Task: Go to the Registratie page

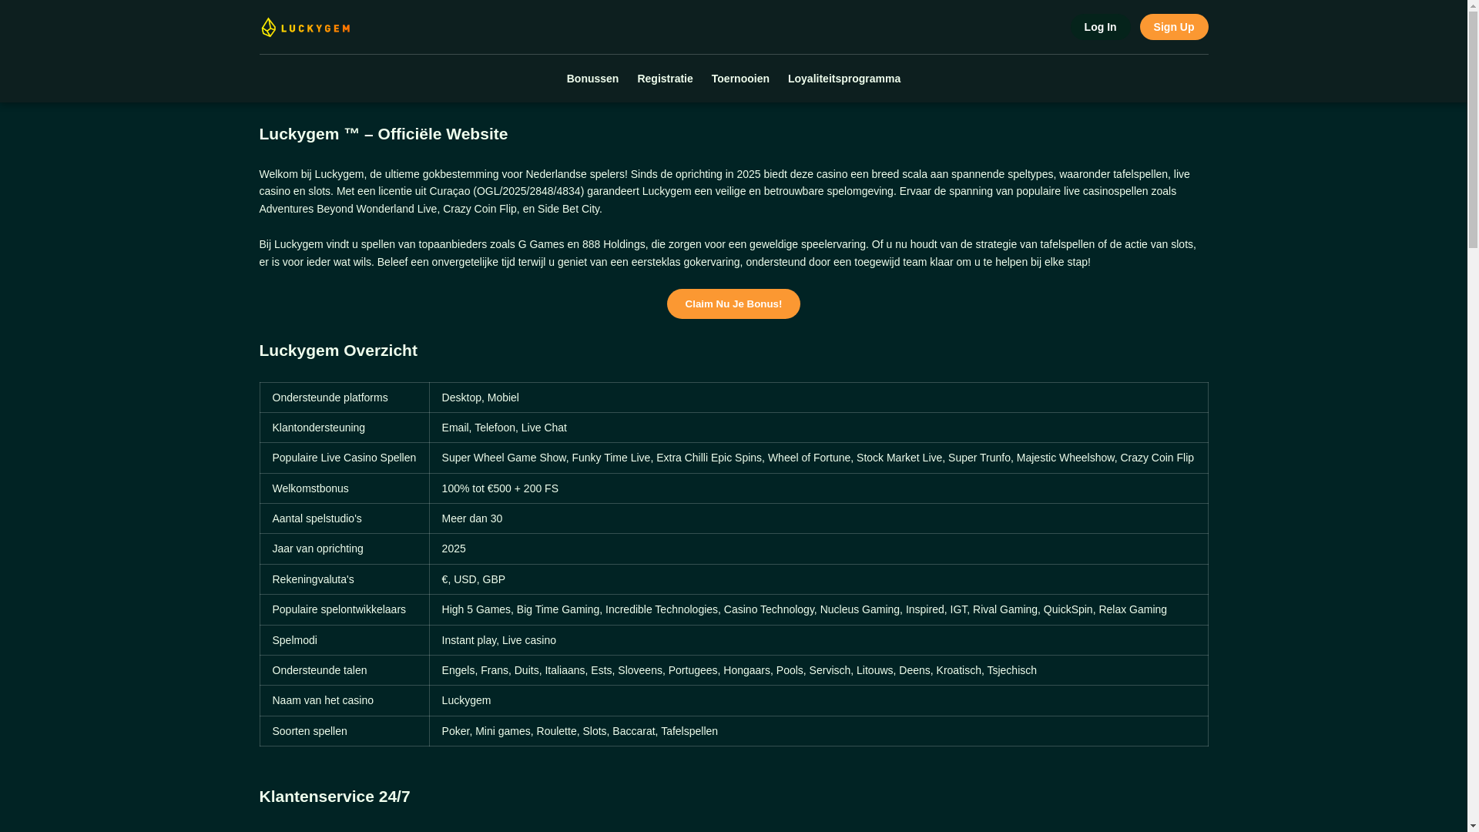Action: click(665, 79)
